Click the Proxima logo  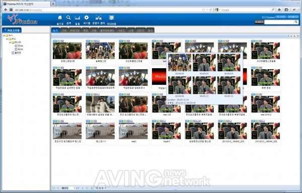(x=22, y=20)
